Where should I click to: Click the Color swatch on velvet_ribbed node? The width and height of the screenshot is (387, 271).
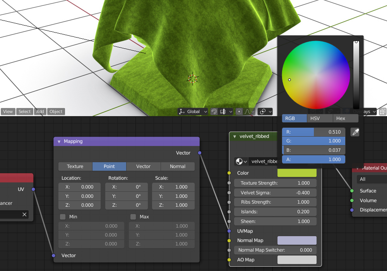296,173
